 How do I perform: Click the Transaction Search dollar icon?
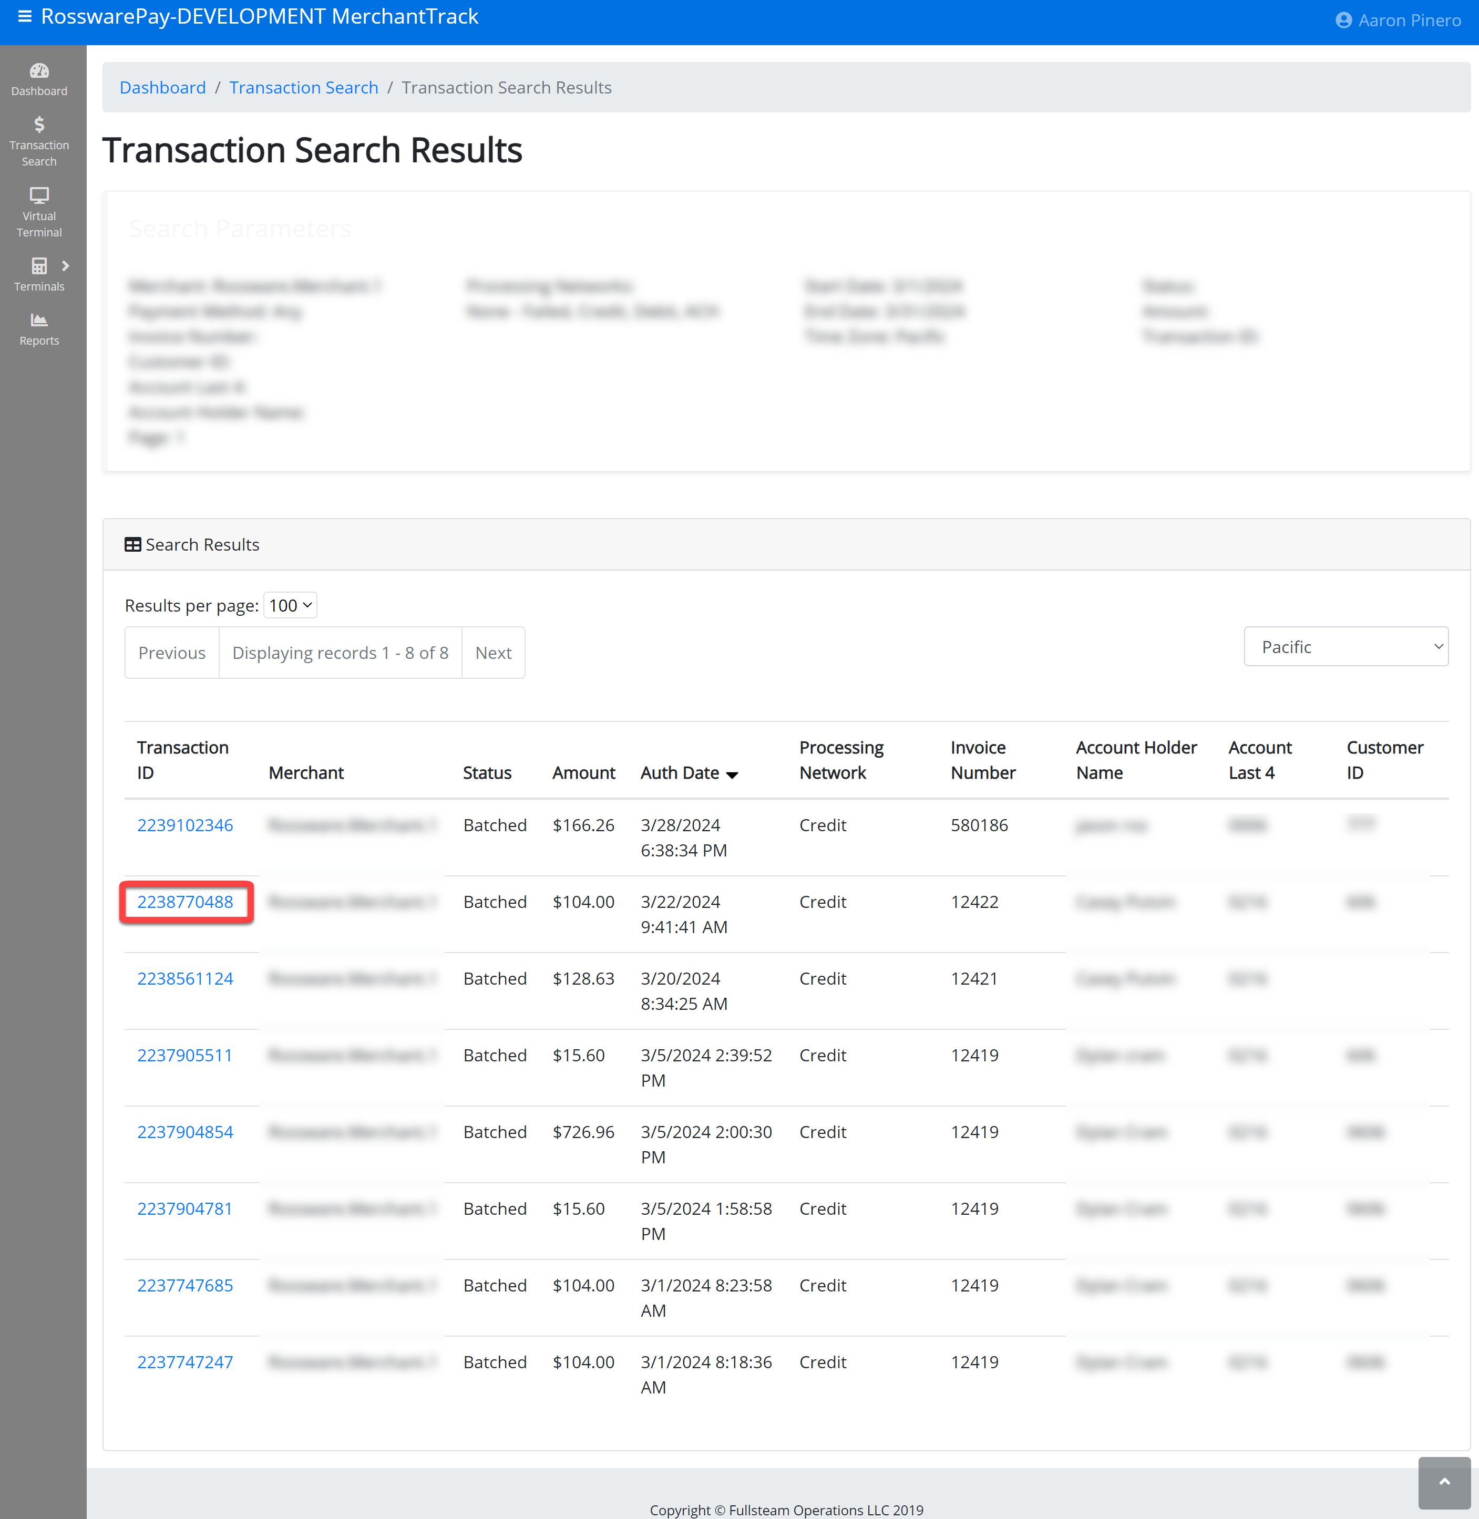pos(39,124)
